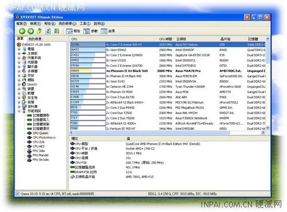The image size is (287, 212).
Task: Click the DirectX tree icon
Action: click(x=24, y=84)
